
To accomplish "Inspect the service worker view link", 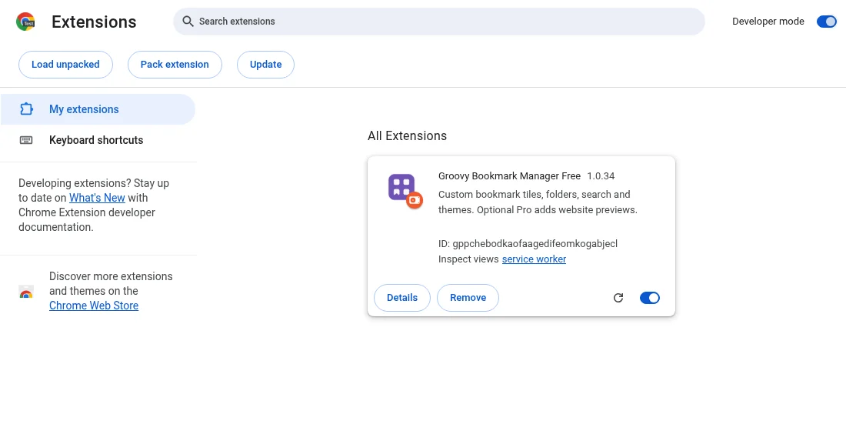I will 535,259.
